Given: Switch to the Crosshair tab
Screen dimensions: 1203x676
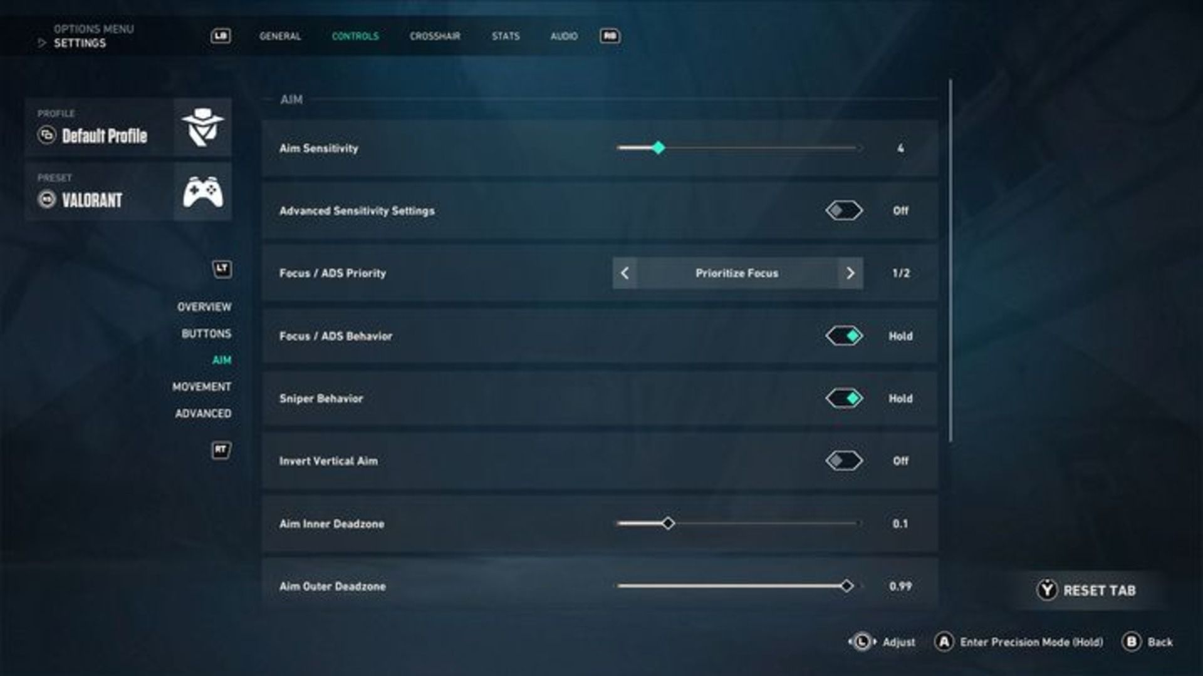Looking at the screenshot, I should click(x=435, y=36).
